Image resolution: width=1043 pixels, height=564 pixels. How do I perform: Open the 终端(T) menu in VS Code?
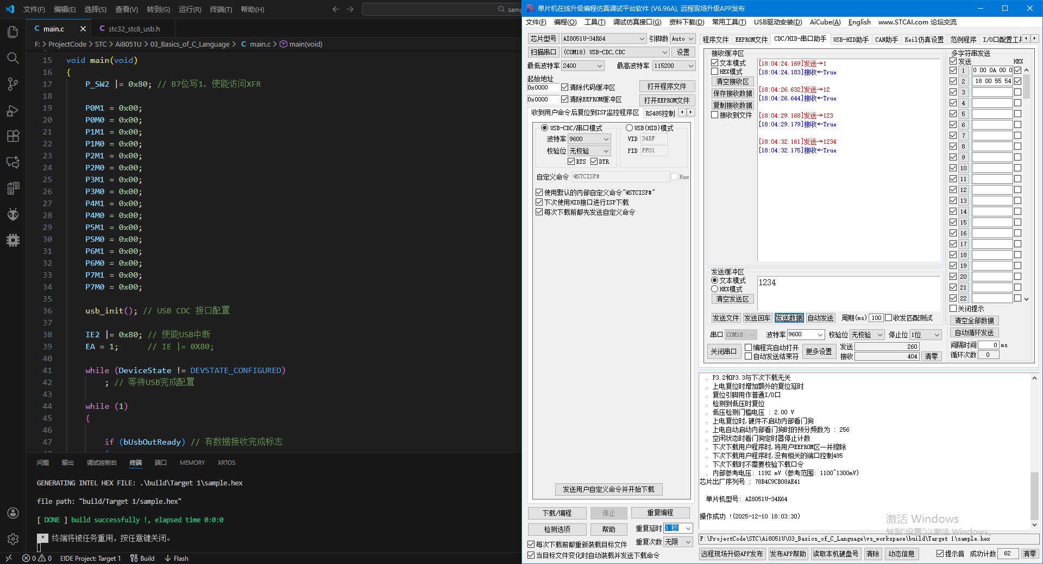(x=221, y=9)
